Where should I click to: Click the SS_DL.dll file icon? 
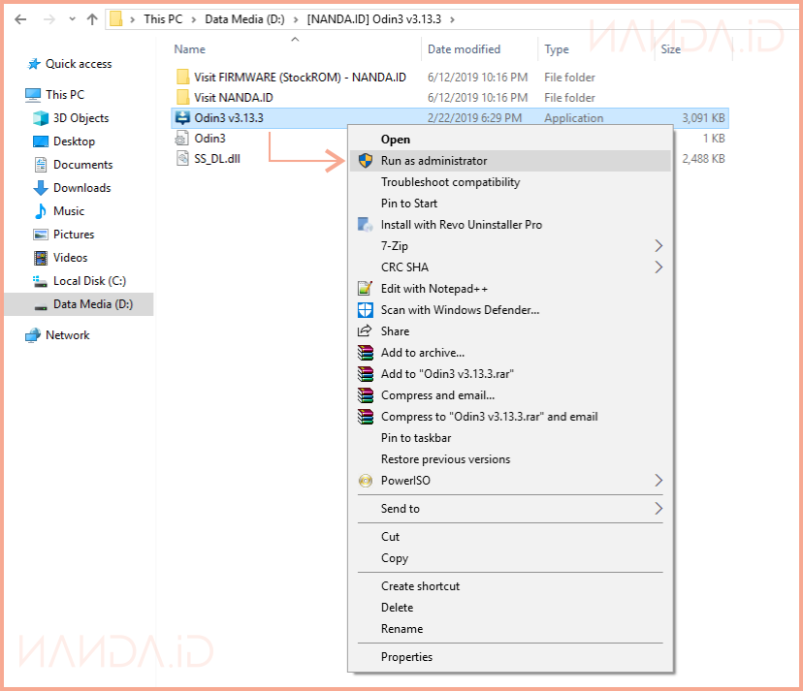pyautogui.click(x=182, y=159)
